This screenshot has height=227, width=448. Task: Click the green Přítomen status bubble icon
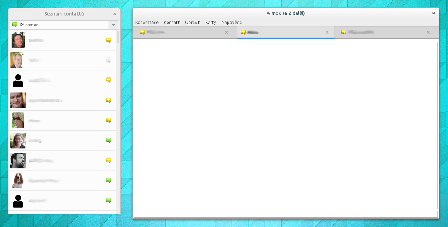tap(15, 25)
